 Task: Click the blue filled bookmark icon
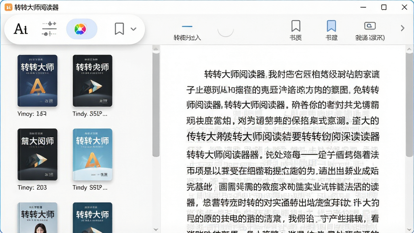(332, 26)
